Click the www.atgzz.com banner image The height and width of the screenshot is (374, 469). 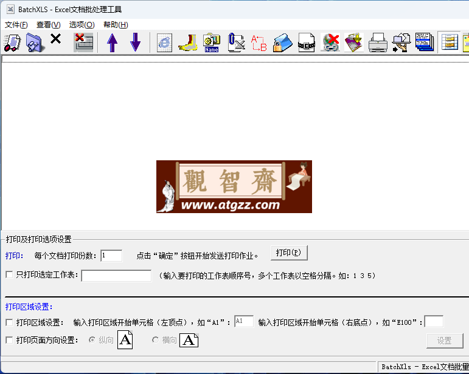[234, 186]
